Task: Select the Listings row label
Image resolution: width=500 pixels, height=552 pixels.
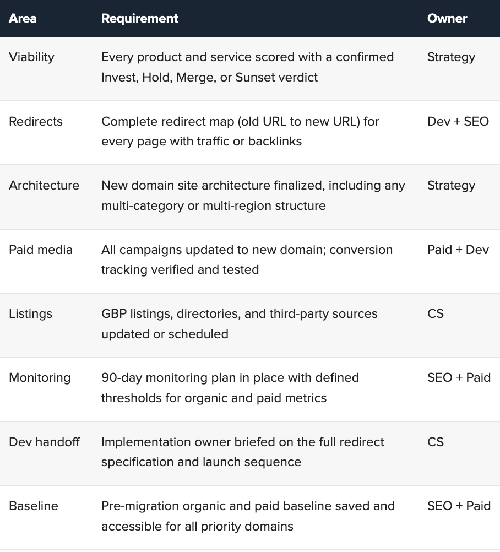Action: (31, 314)
